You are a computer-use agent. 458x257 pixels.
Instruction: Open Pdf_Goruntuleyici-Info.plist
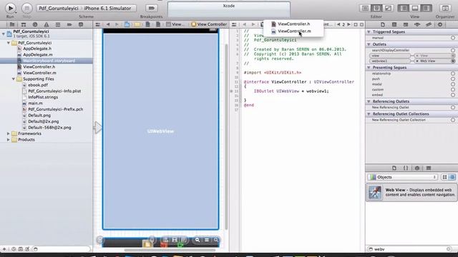54,91
